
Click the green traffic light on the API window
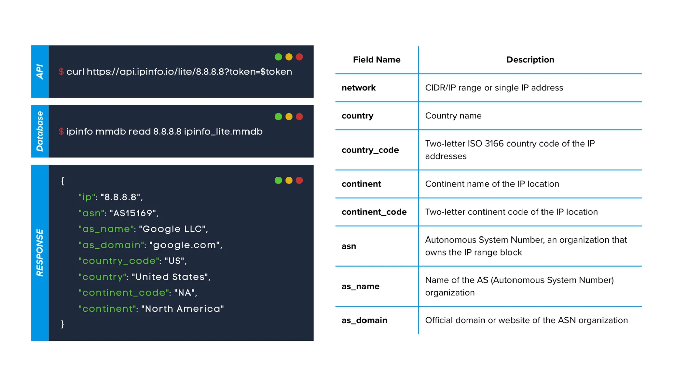point(279,57)
